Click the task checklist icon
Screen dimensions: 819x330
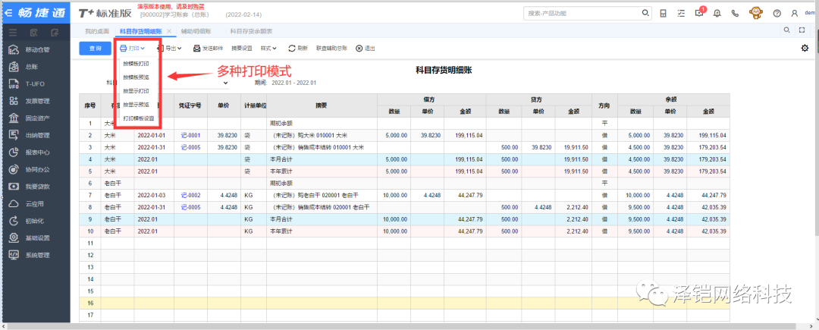pyautogui.click(x=680, y=13)
